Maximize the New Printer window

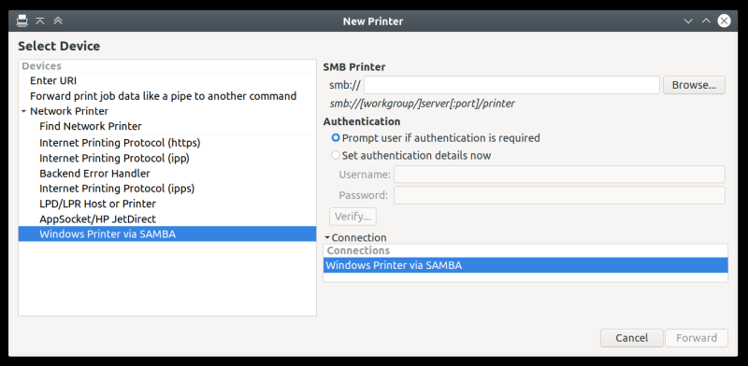pos(706,21)
